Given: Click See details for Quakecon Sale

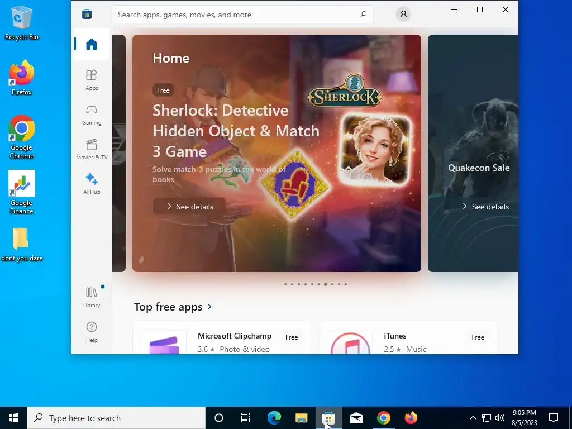Looking at the screenshot, I should (x=485, y=207).
